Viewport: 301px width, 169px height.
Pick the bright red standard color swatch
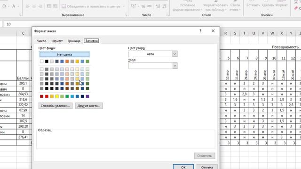pos(47,96)
